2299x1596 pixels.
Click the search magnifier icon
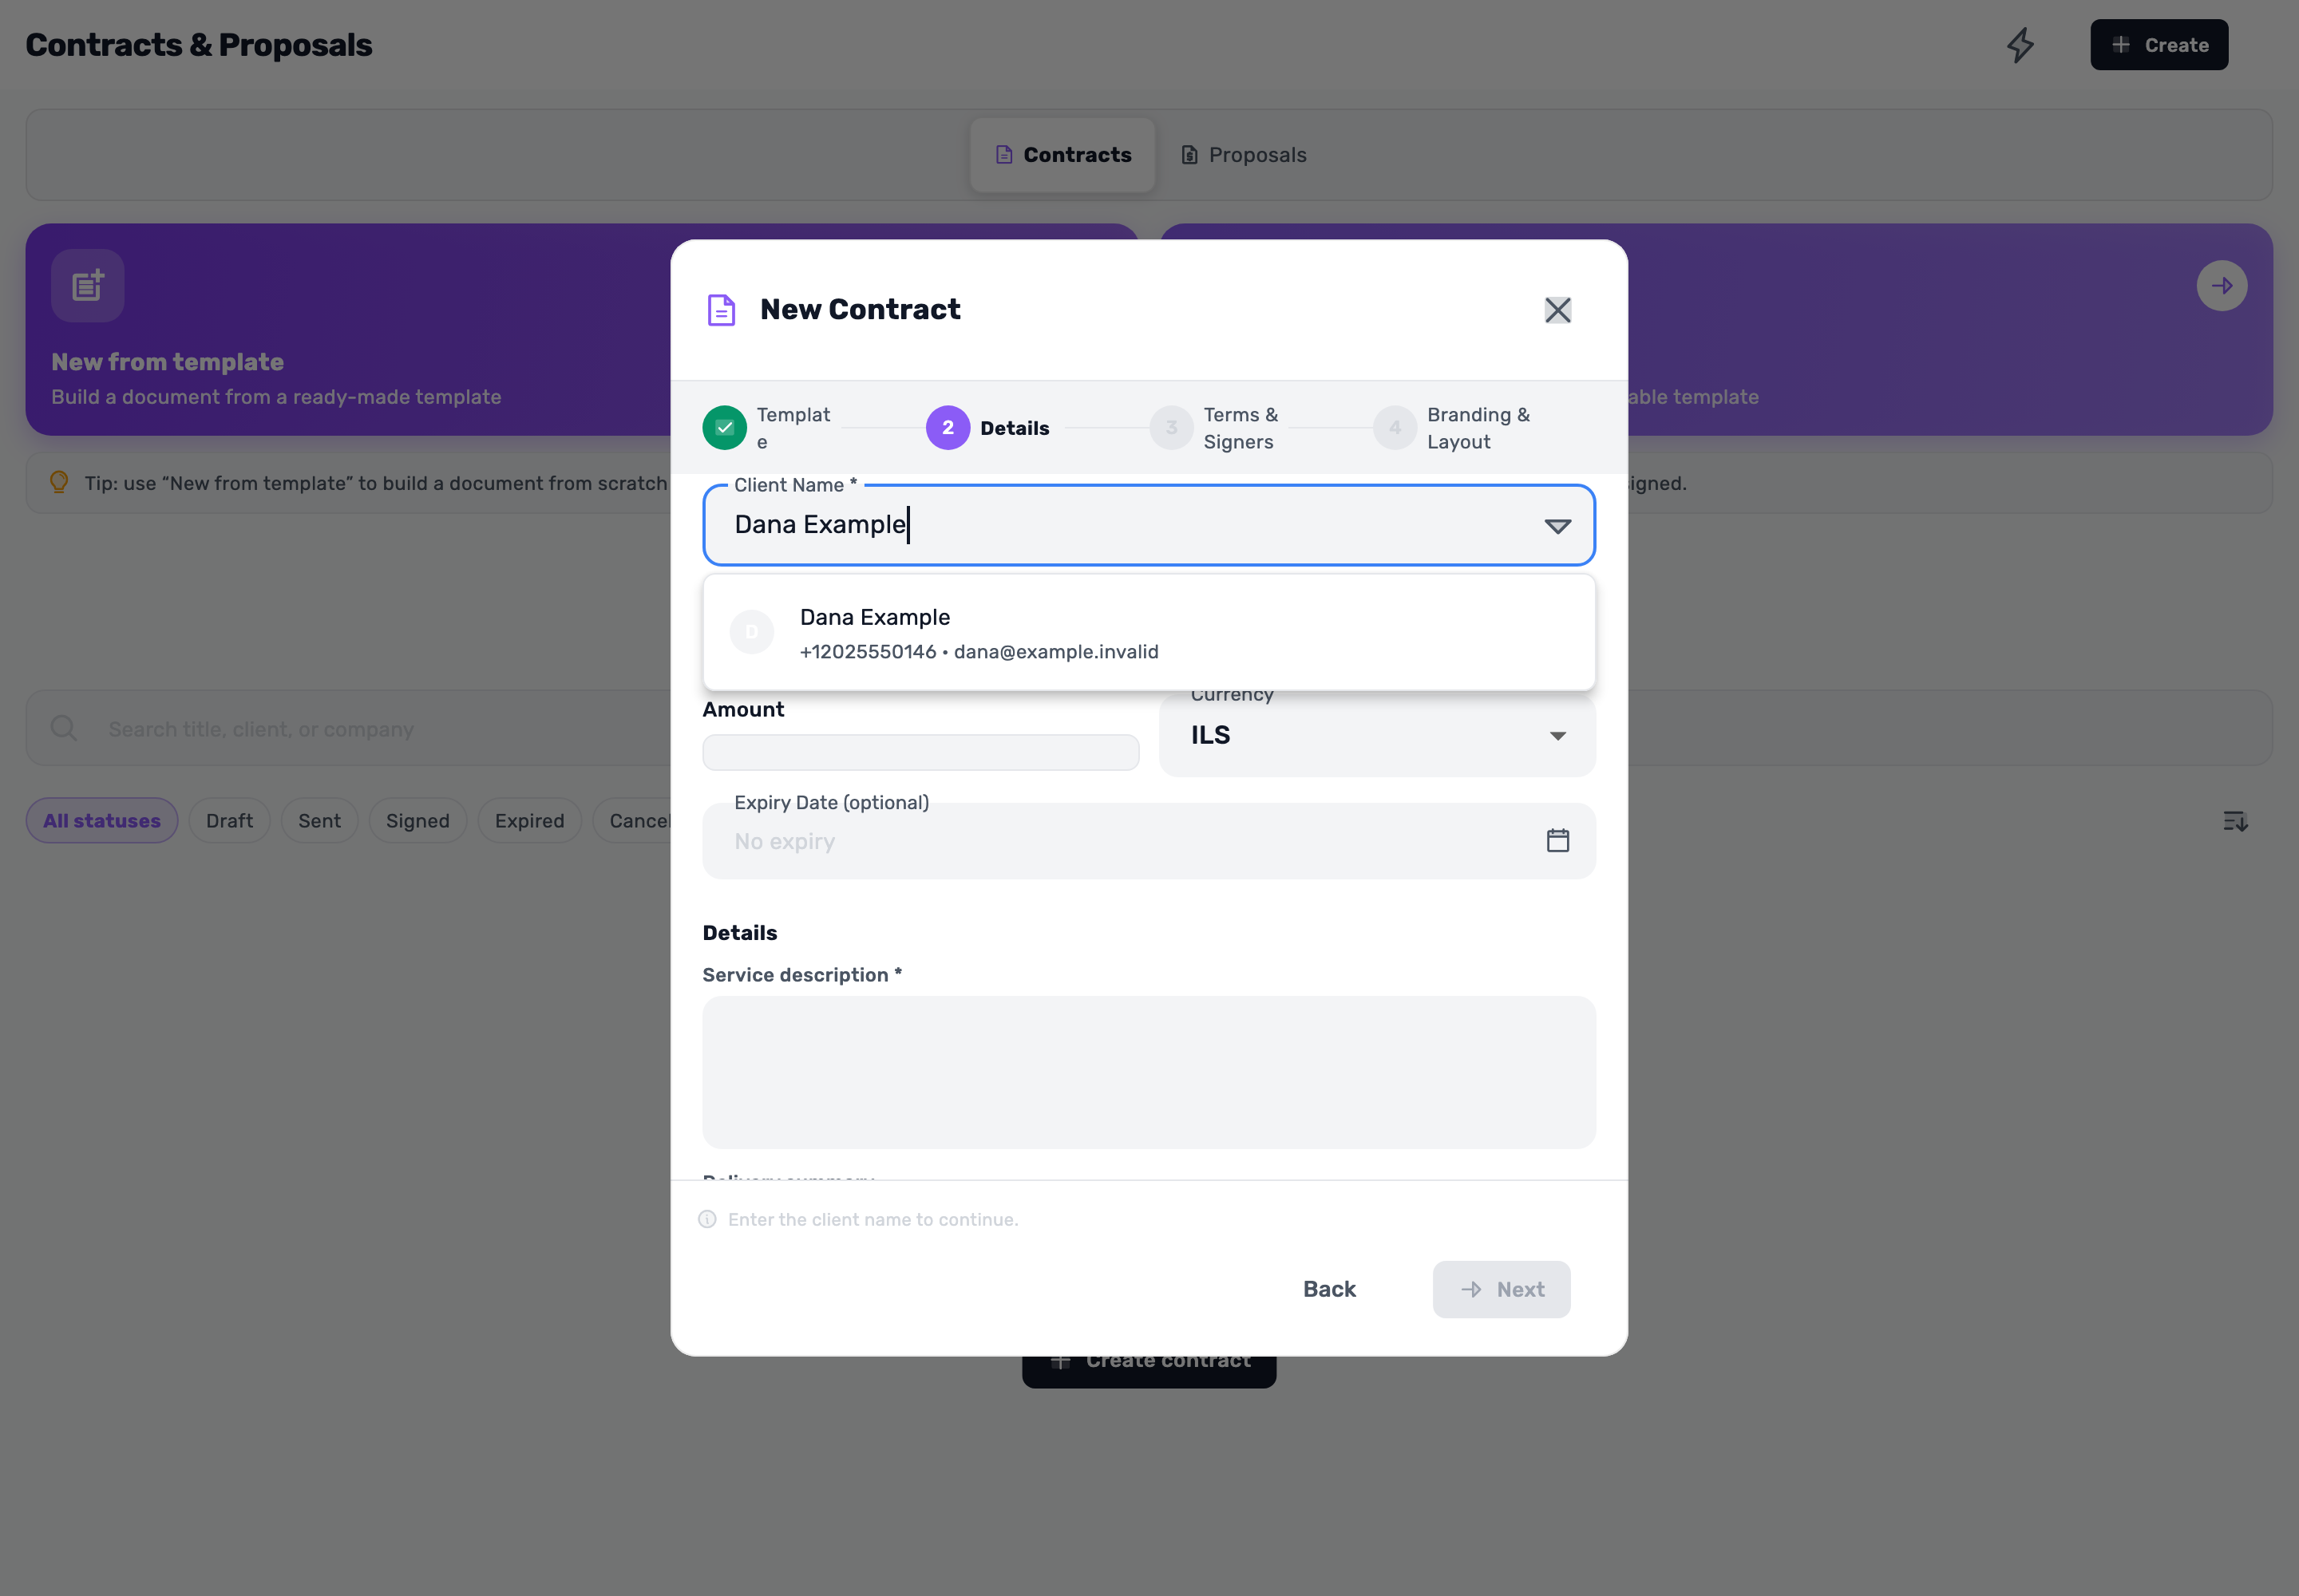pos(64,728)
